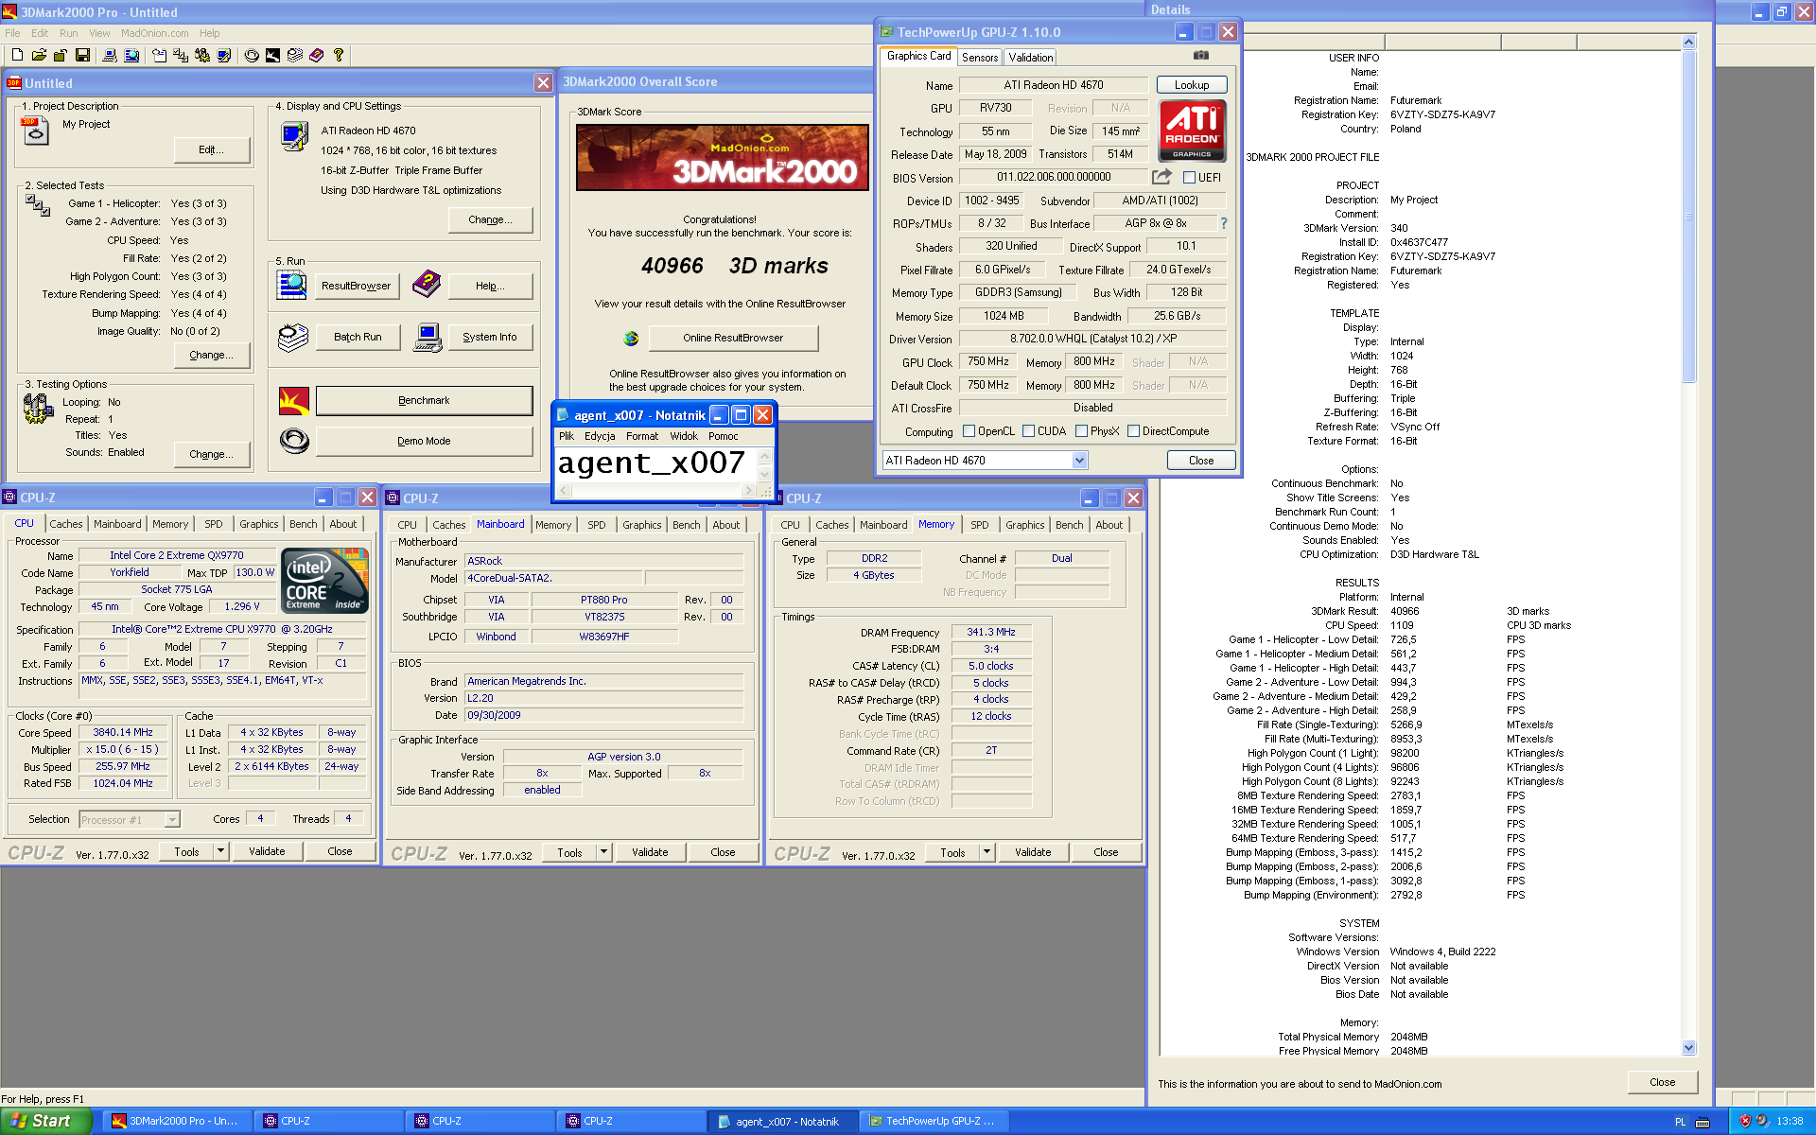The width and height of the screenshot is (1816, 1135).
Task: Open Graphics tab in Mainboard CPU-Z window
Action: tap(641, 525)
